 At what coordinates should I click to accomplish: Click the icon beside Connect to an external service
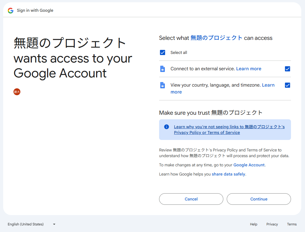coord(163,69)
